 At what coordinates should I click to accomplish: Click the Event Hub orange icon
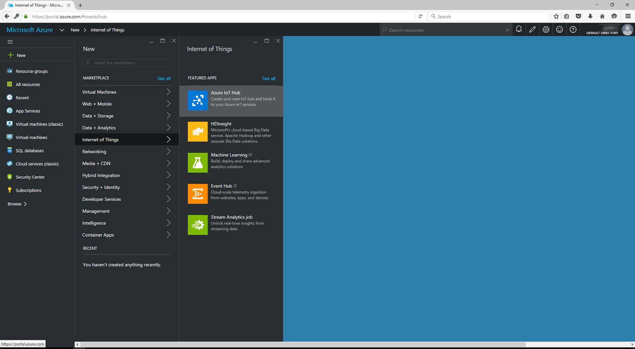tap(198, 194)
